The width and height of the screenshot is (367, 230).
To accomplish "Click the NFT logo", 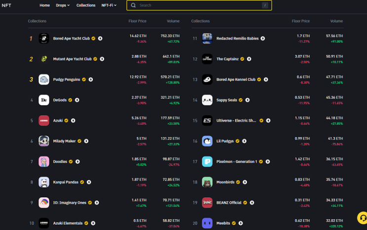I will pyautogui.click(x=6, y=5).
